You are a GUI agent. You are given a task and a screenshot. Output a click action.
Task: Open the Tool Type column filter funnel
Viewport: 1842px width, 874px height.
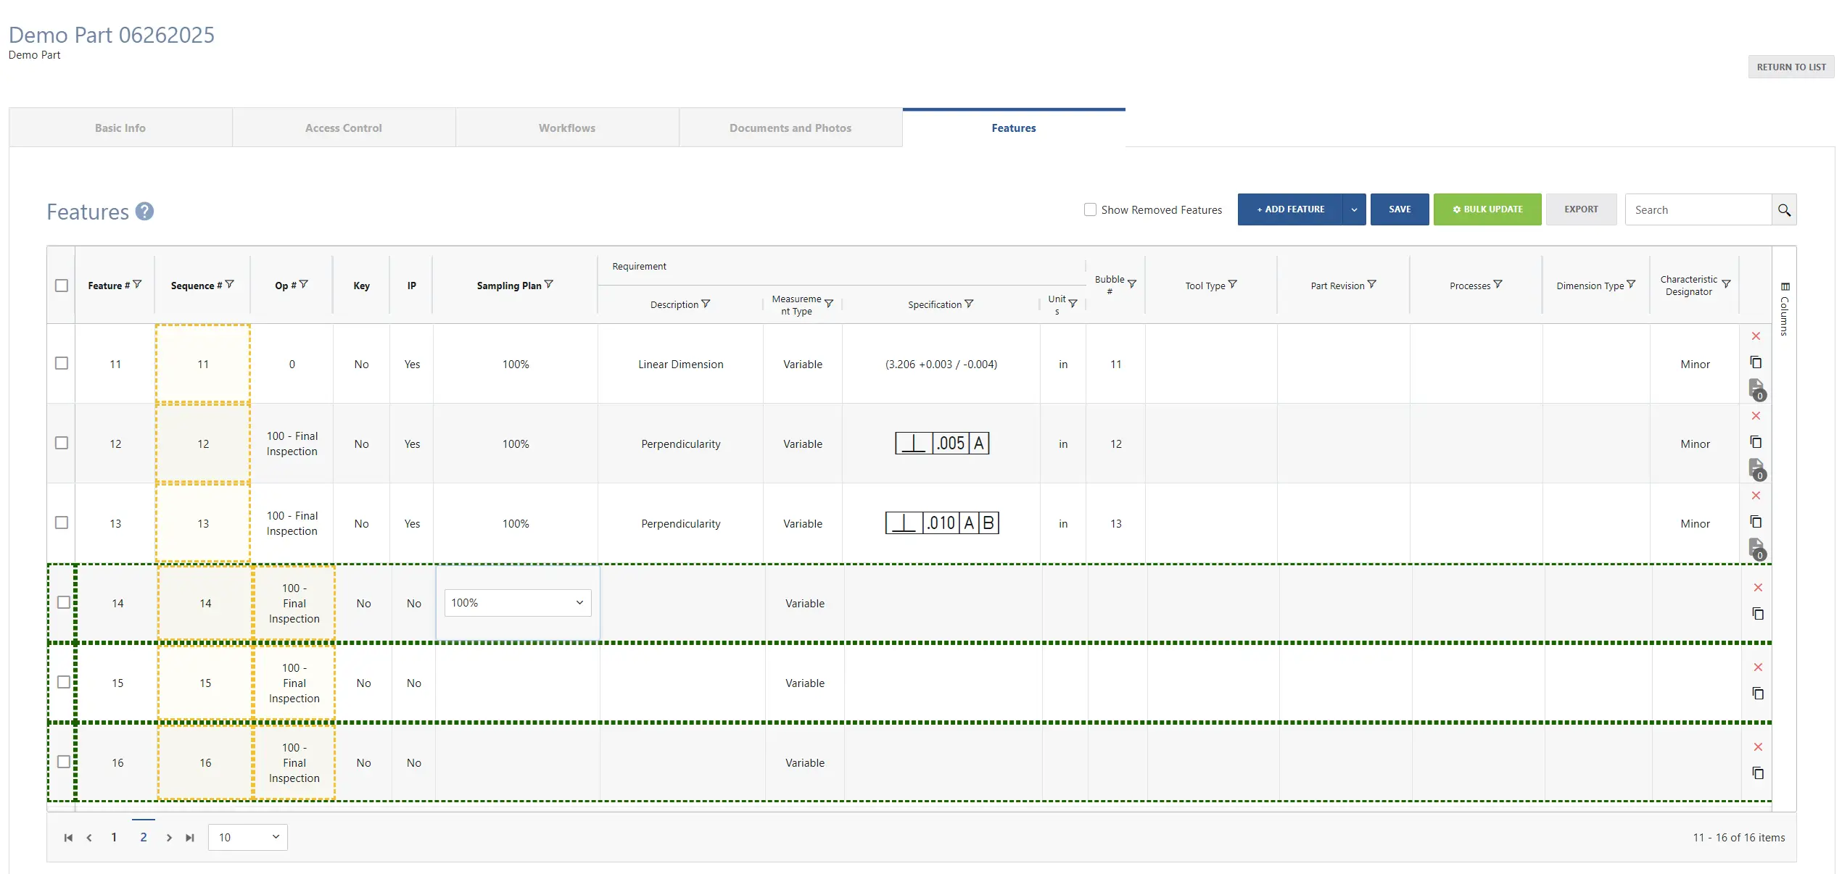(x=1234, y=285)
